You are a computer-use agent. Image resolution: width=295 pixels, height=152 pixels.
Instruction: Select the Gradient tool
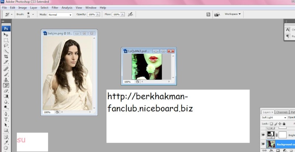coord(6,96)
